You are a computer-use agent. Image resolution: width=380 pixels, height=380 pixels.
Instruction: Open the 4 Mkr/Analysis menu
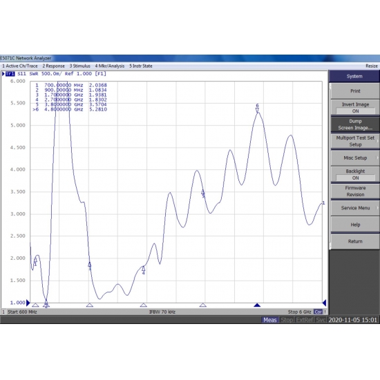tap(110, 66)
